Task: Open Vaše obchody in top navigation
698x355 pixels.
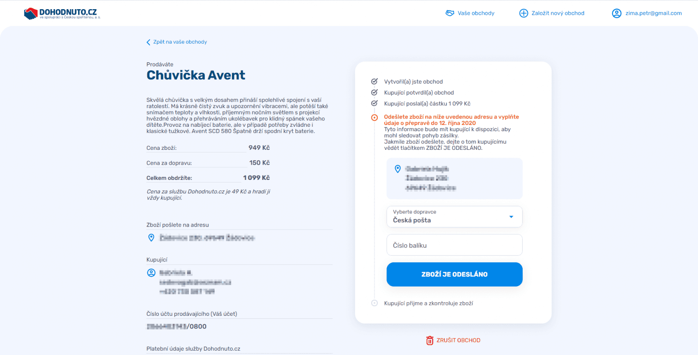Action: 476,13
